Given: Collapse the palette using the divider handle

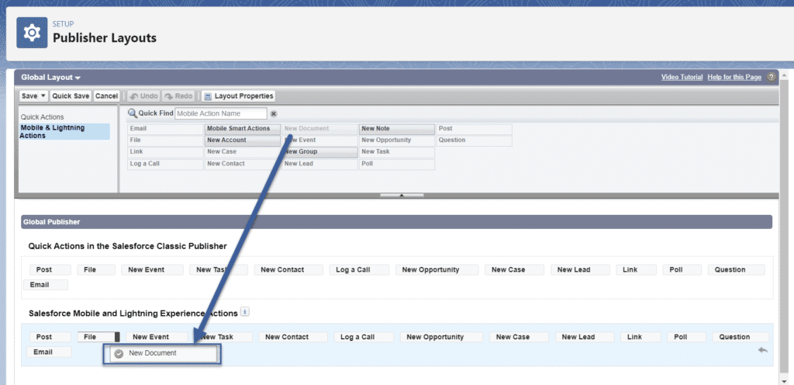Looking at the screenshot, I should tap(401, 196).
